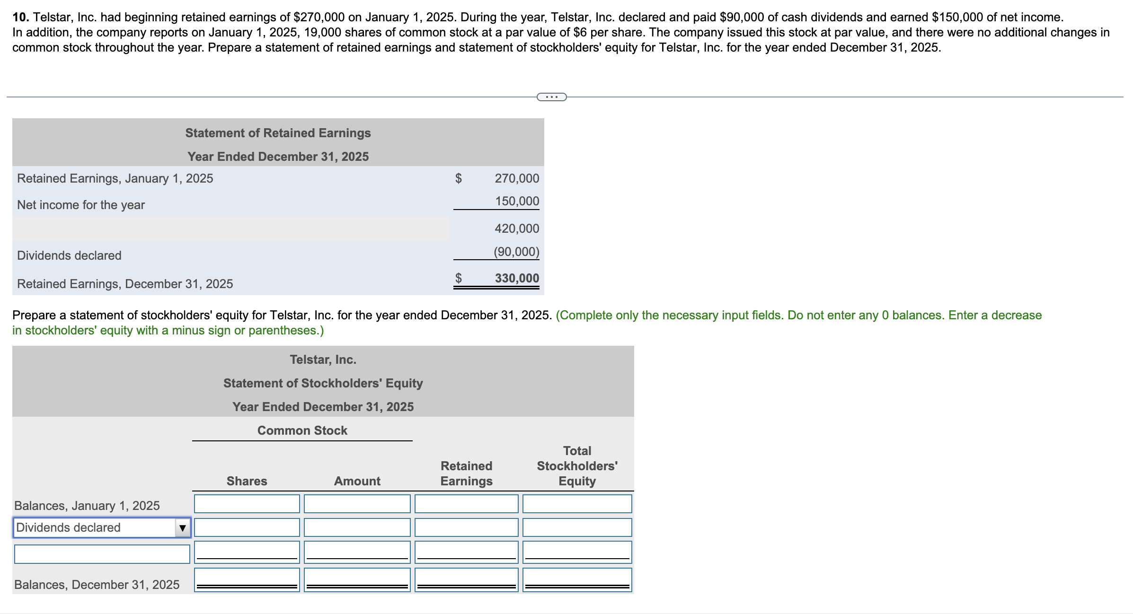Click the 270,000 beginning retained earnings value
Viewport: 1133px width, 614px height.
point(517,178)
